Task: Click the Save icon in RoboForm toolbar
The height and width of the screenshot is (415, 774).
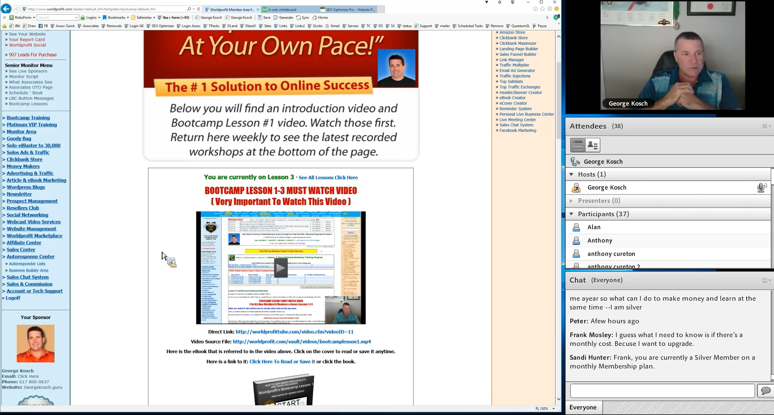Action: pyautogui.click(x=264, y=18)
